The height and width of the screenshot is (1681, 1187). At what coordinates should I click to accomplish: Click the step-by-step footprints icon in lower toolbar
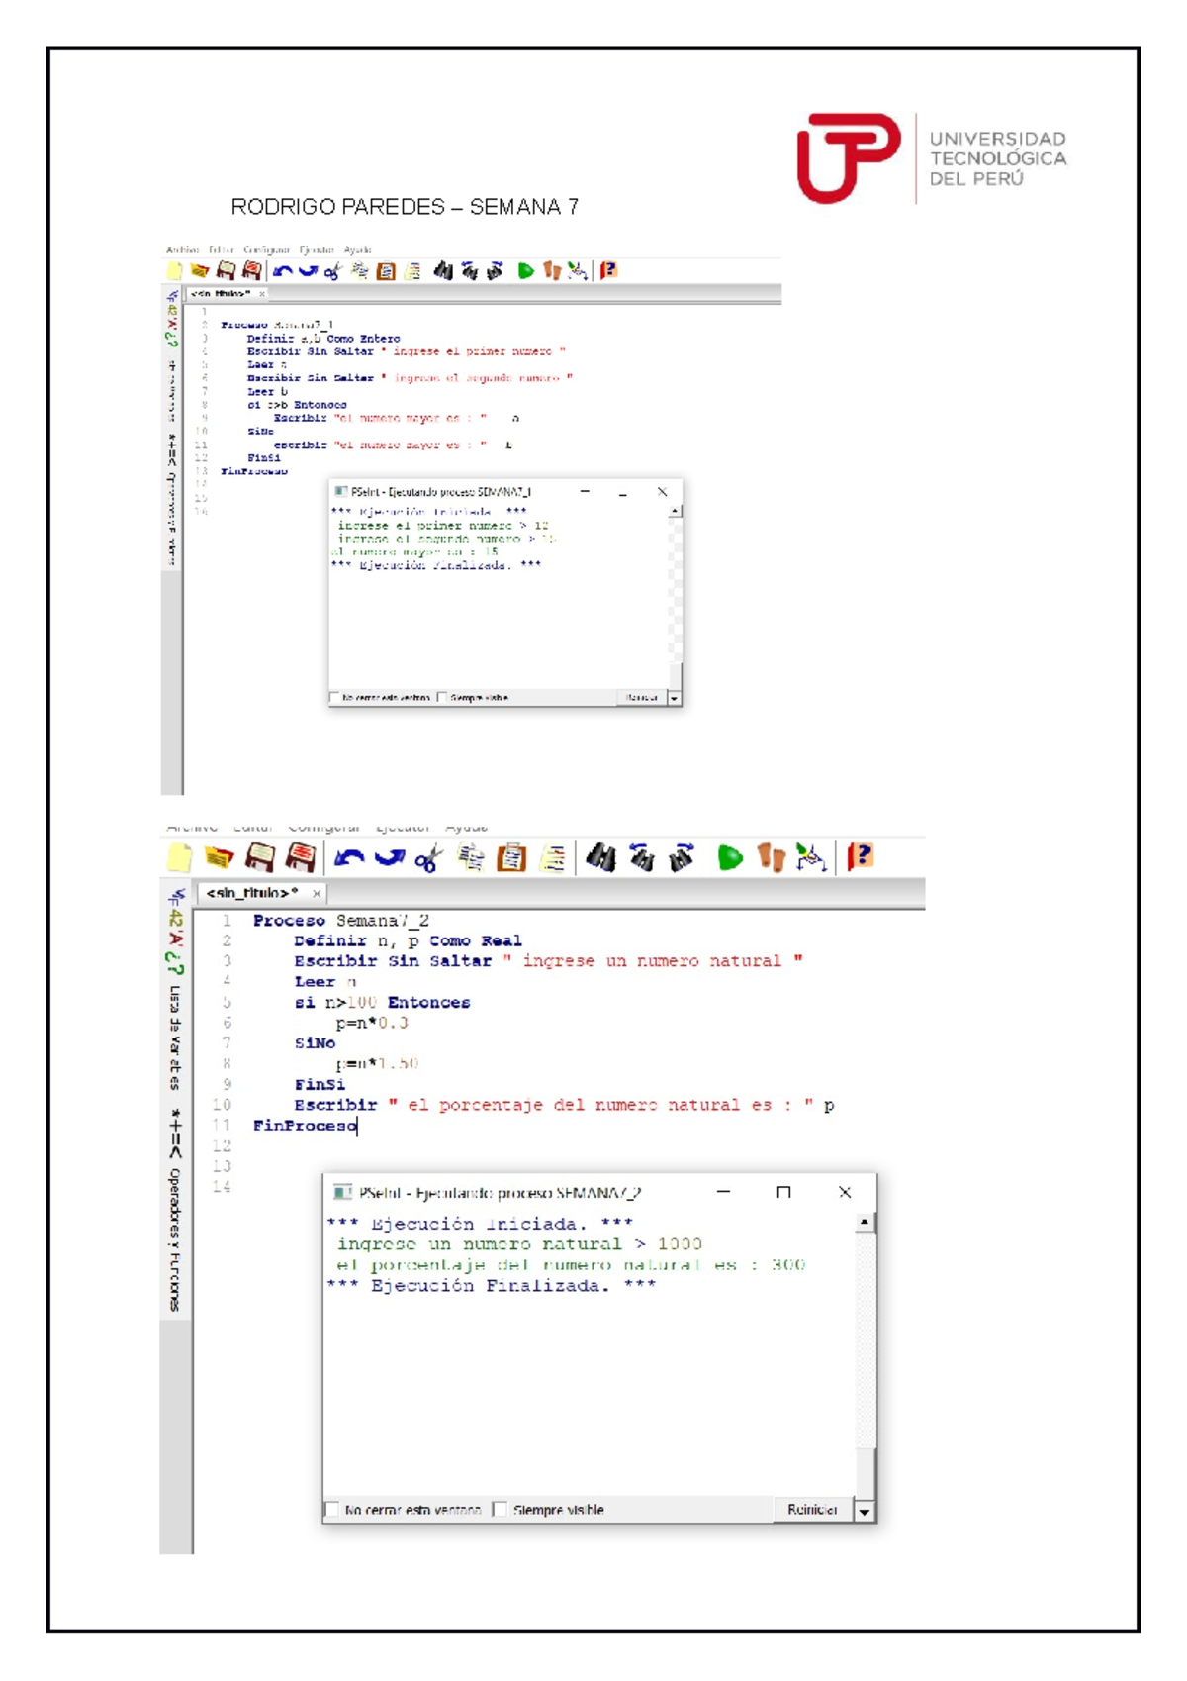click(x=771, y=858)
